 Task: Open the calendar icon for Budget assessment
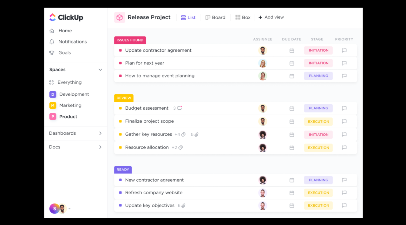tap(291, 108)
